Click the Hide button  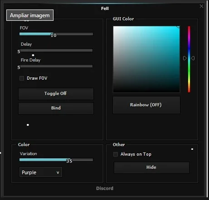[151, 167]
